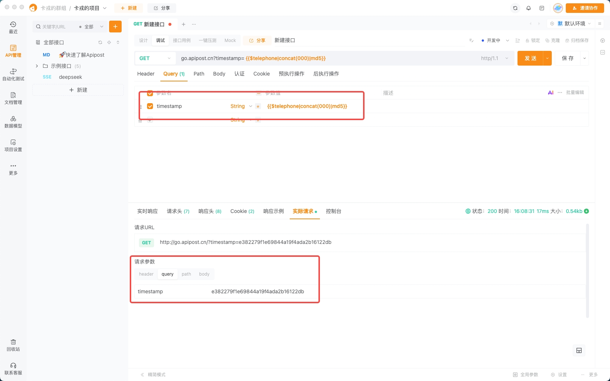Click the 归档保存 archive icon
The image size is (610, 381).
click(x=577, y=41)
